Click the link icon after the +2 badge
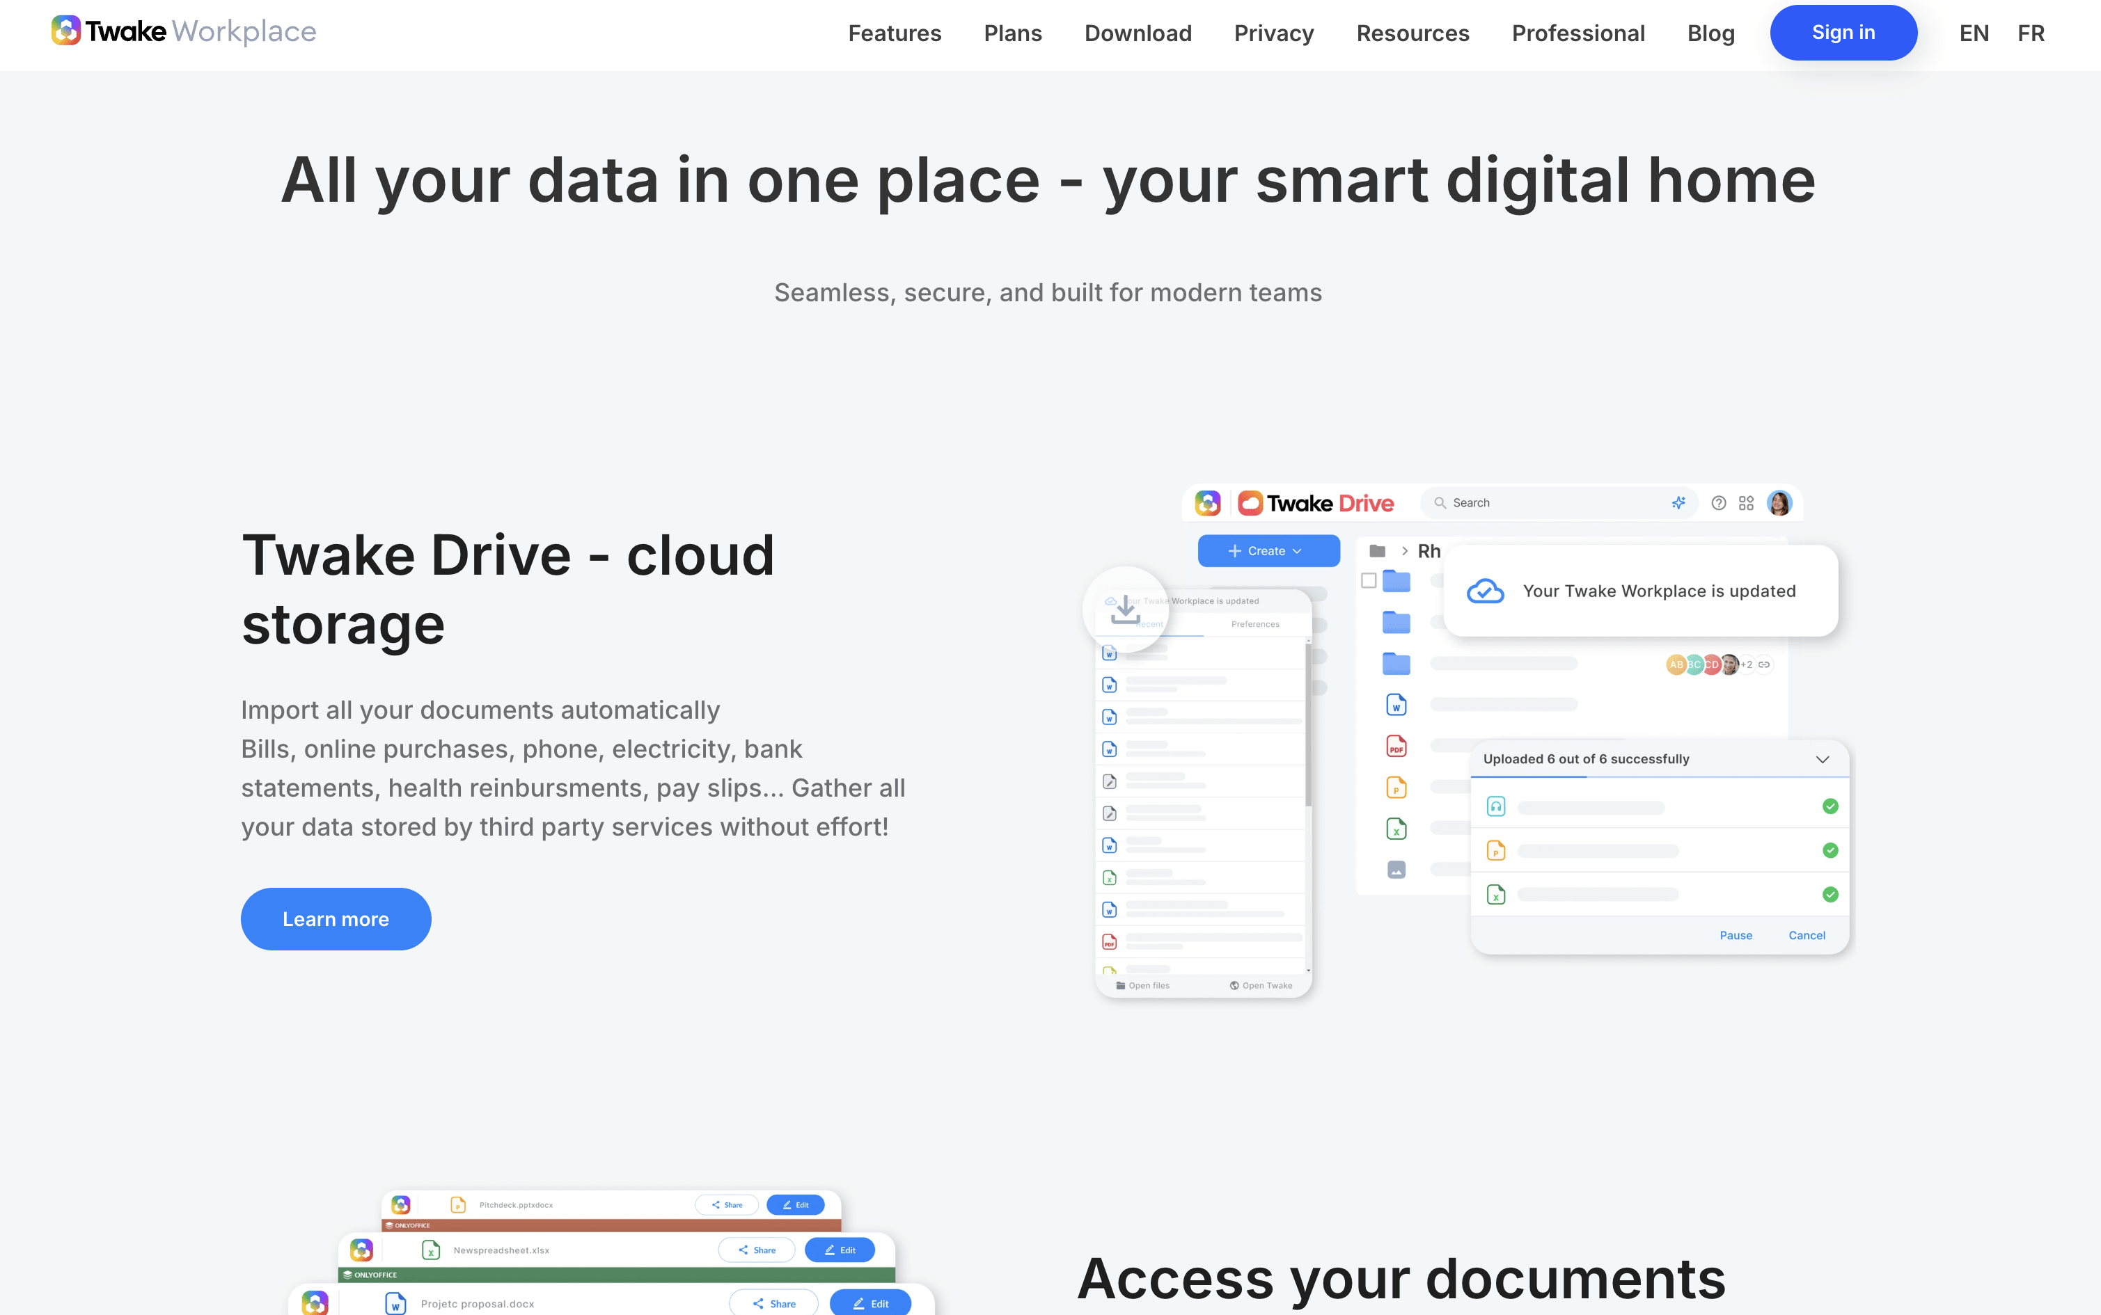 coord(1764,664)
